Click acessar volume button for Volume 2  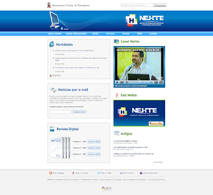(x=94, y=148)
